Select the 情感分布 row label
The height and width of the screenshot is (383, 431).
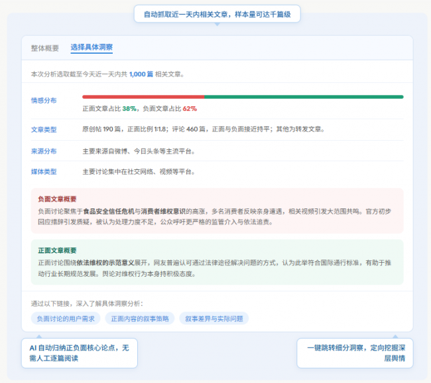pos(44,100)
